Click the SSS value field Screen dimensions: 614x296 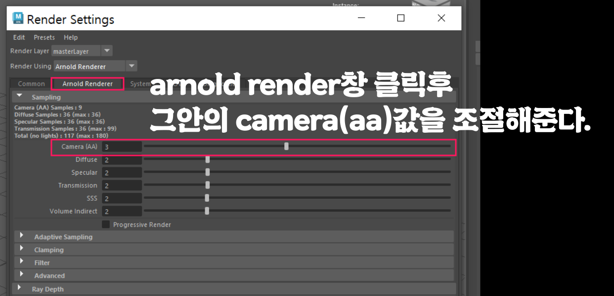(x=122, y=198)
